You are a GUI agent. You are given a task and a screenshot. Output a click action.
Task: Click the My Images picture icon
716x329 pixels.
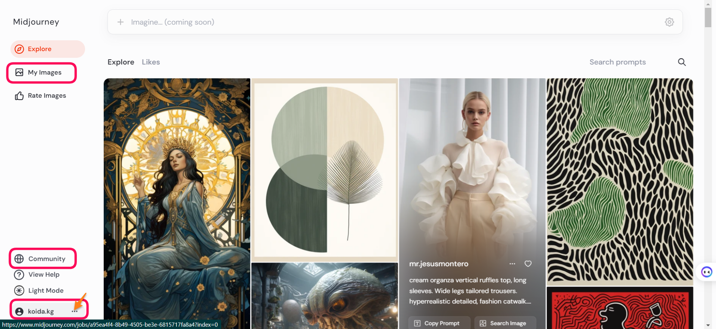pos(19,72)
